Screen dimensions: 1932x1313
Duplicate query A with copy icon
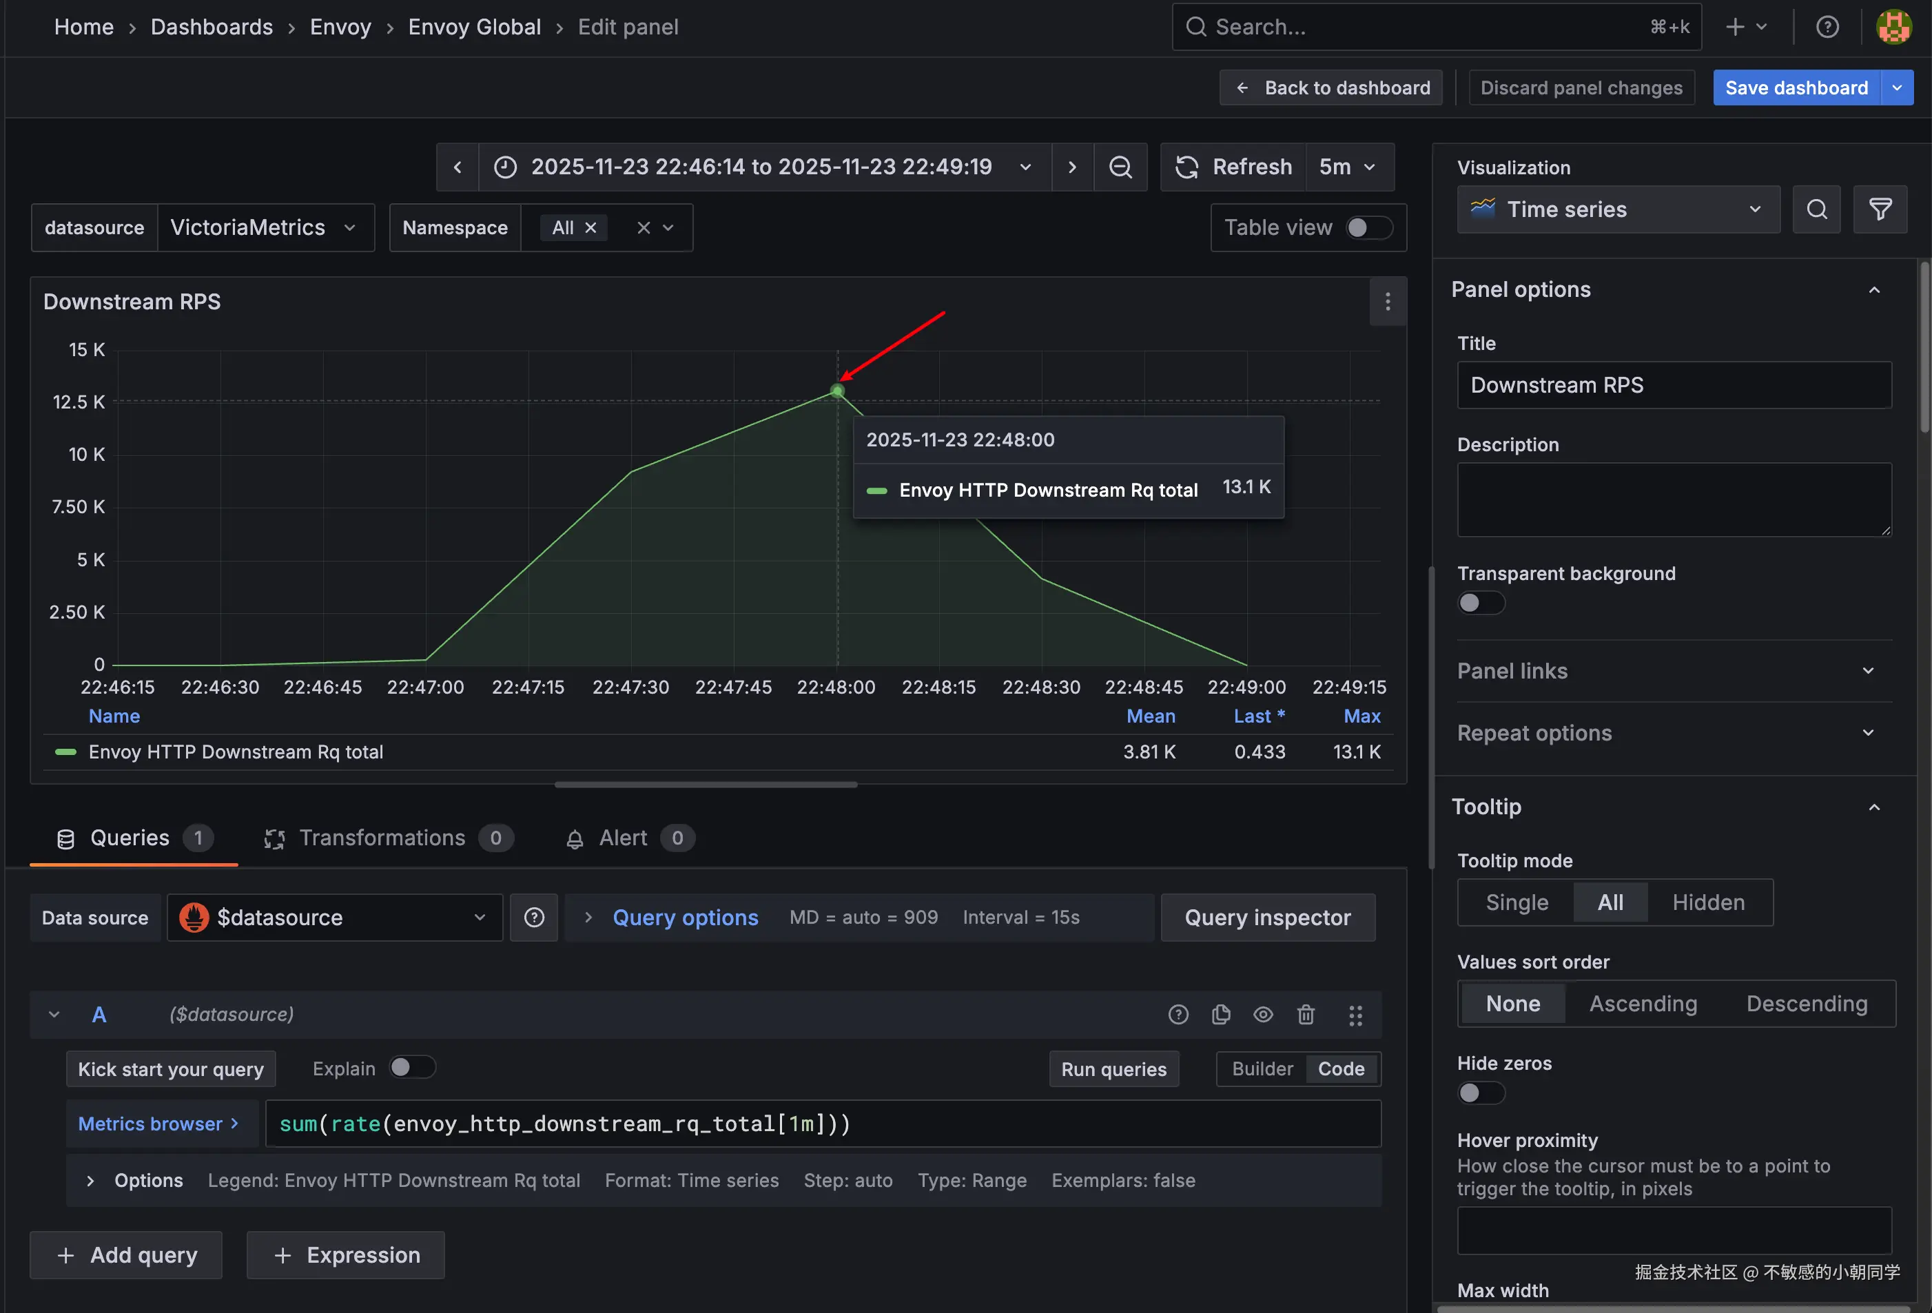coord(1220,1015)
